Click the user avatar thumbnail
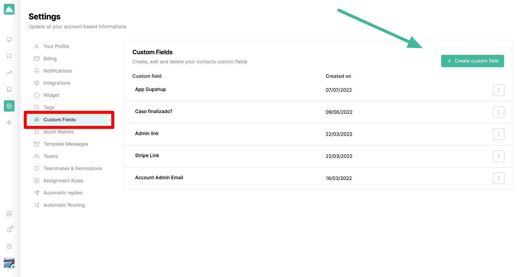The image size is (519, 277). click(x=9, y=263)
